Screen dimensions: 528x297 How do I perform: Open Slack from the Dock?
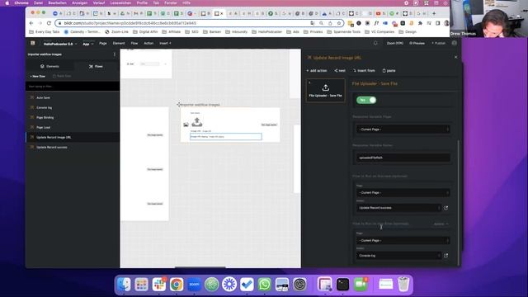[x=159, y=285]
